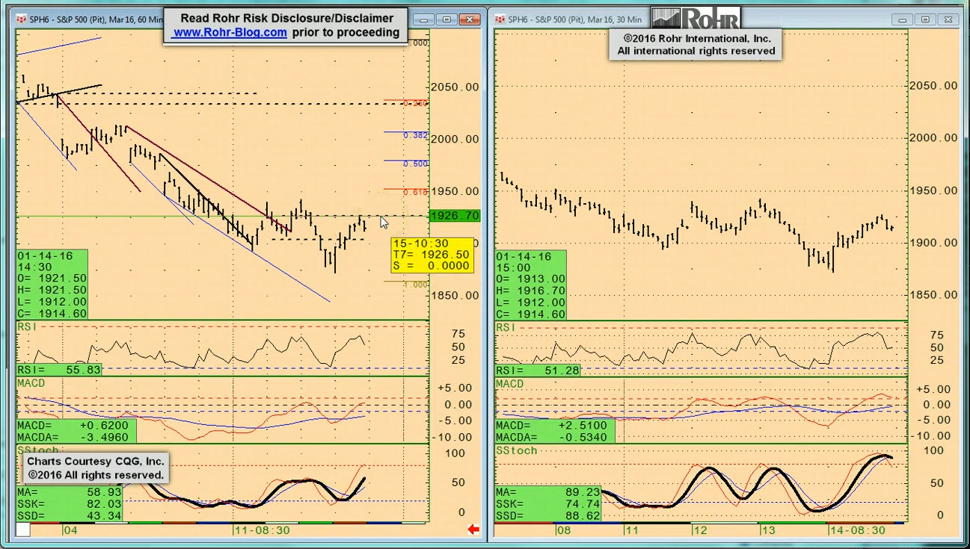Minimize the 60 Min chart window
The height and width of the screenshot is (549, 970).
424,19
